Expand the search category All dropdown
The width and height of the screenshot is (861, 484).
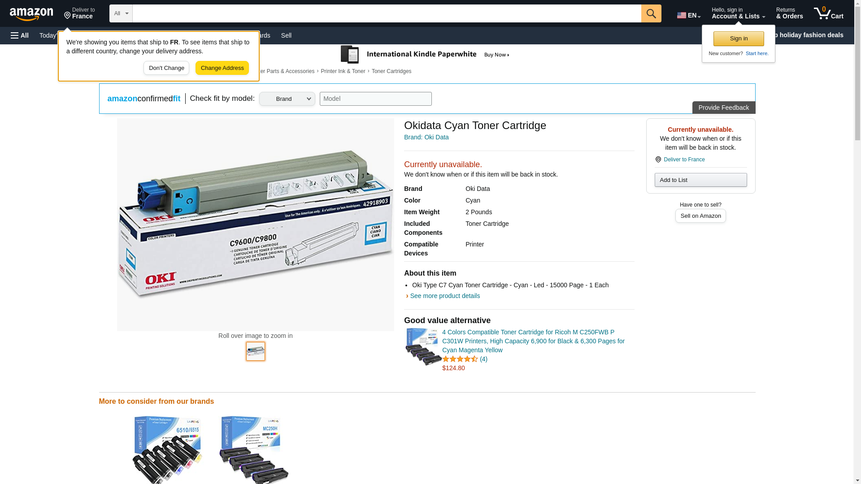point(121,13)
